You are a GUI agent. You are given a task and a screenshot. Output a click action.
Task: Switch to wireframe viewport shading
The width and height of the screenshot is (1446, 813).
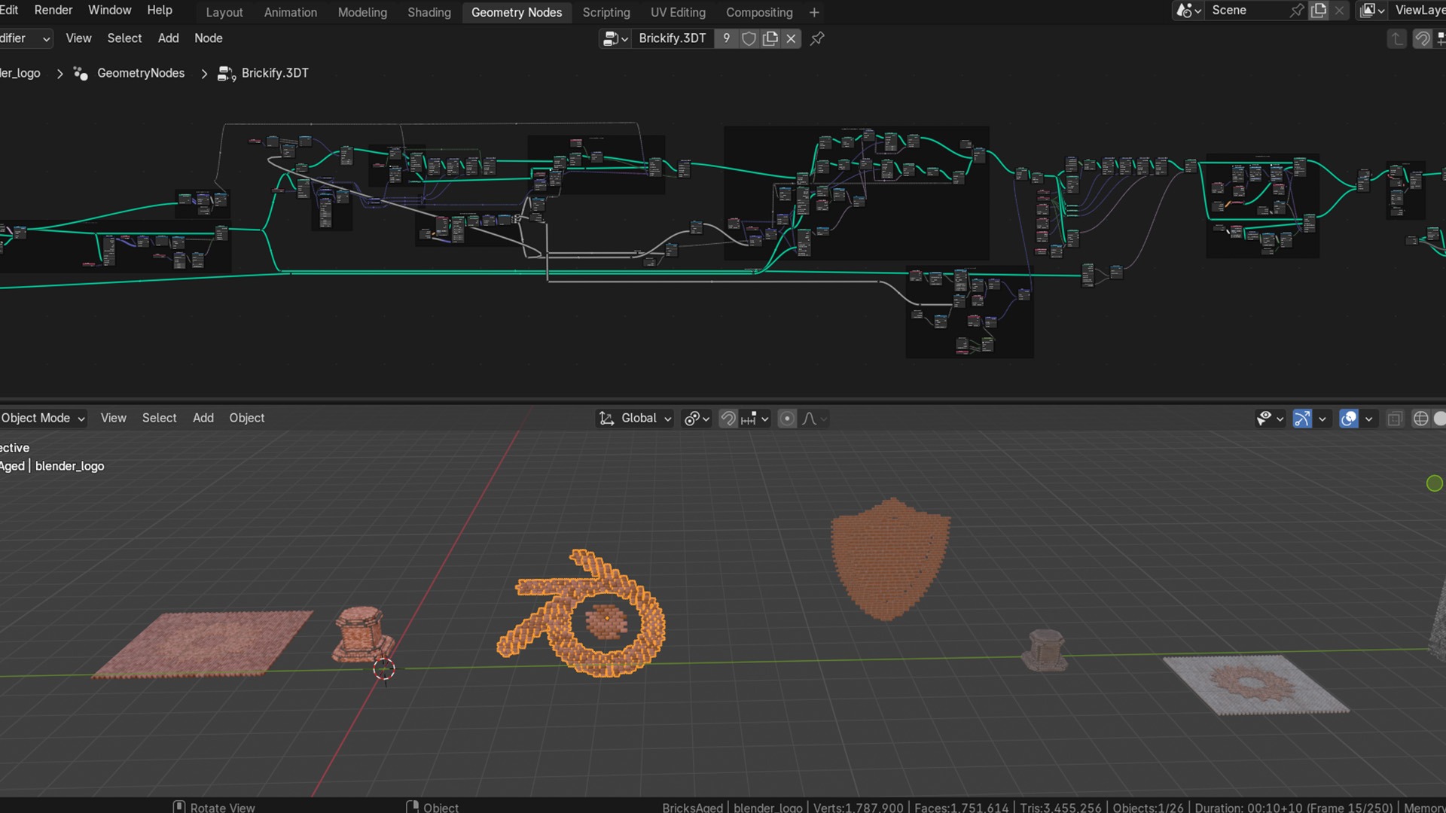1420,419
